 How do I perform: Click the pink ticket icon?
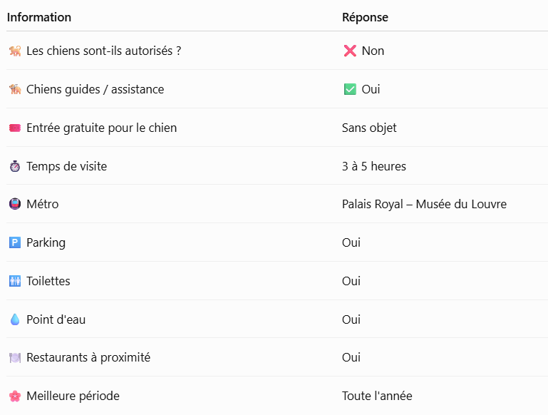point(15,128)
